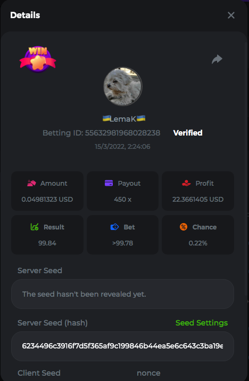The height and width of the screenshot is (381, 249).
Task: Click the 22.3661405 USD profit value
Action: 198,200
